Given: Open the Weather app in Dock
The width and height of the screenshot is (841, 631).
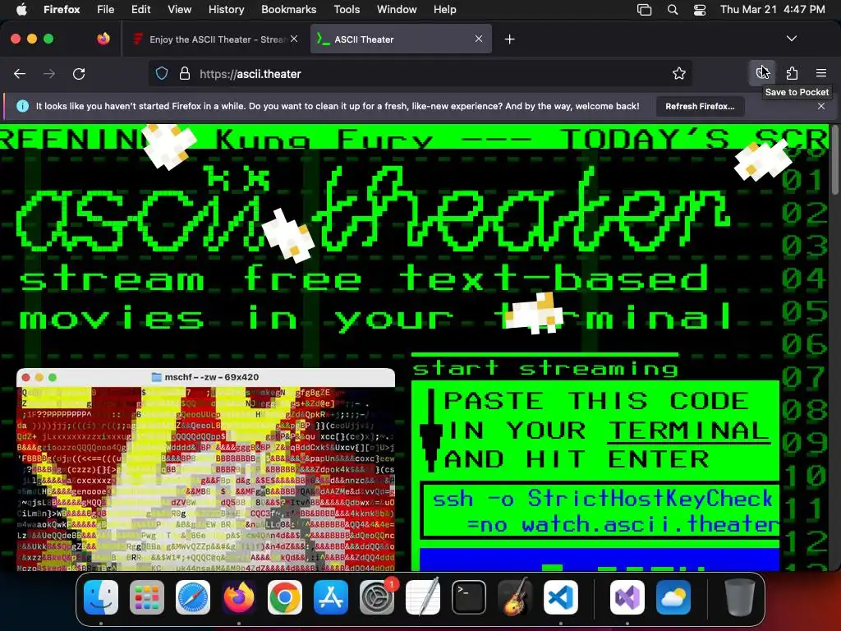Looking at the screenshot, I should coord(673,597).
